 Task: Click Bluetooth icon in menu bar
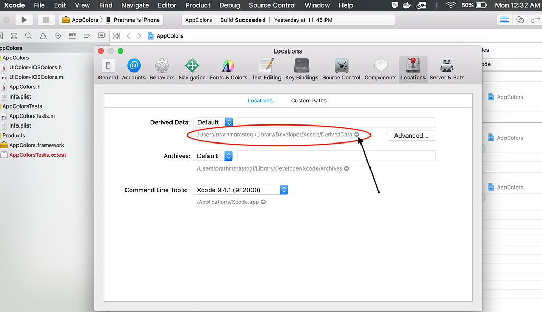(x=436, y=5)
